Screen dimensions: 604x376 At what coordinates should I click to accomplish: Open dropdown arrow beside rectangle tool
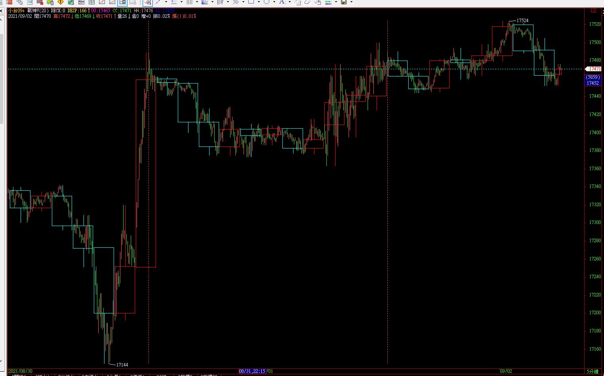pos(259,2)
